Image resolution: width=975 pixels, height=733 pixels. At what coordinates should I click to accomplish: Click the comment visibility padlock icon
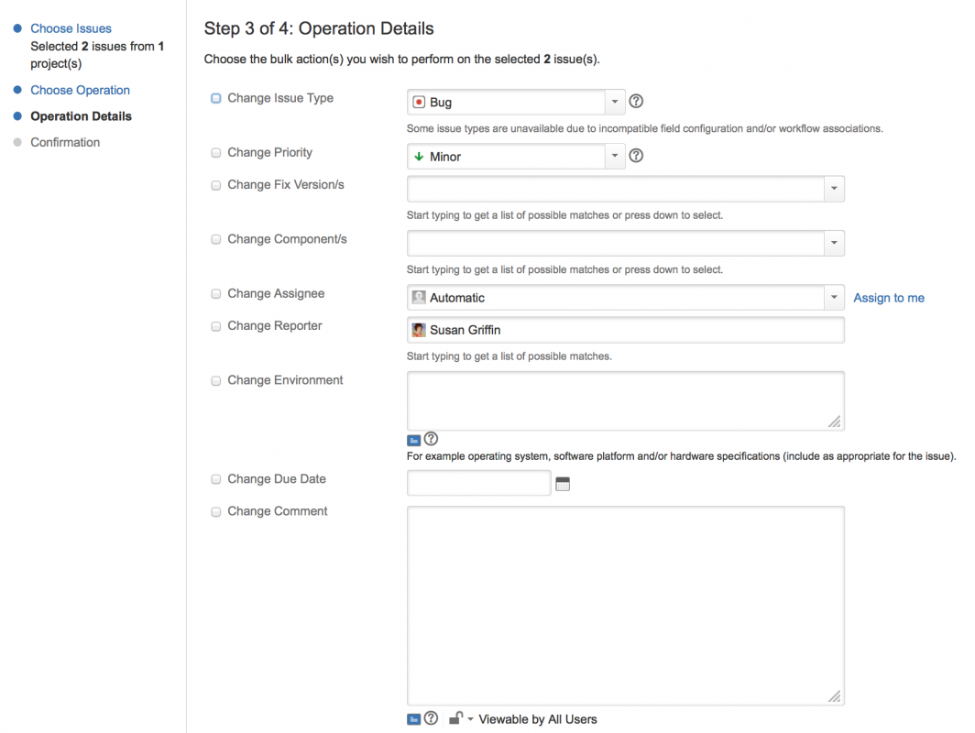[455, 719]
